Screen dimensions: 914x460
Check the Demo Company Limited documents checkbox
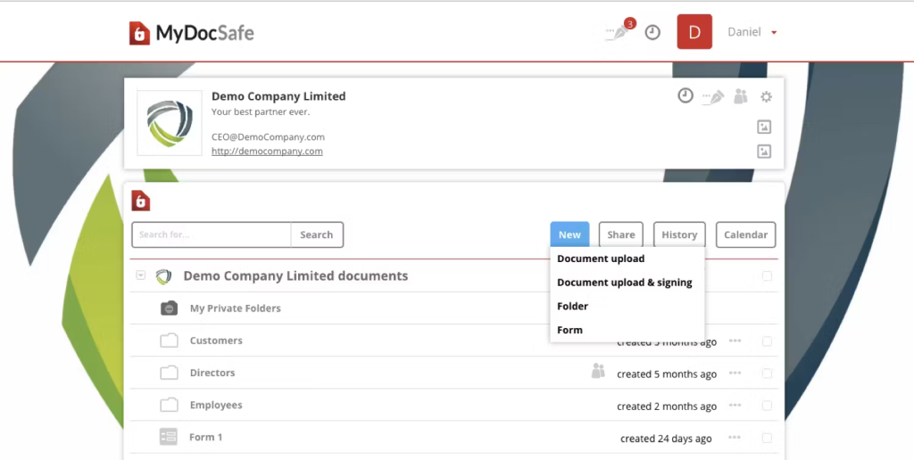point(767,276)
